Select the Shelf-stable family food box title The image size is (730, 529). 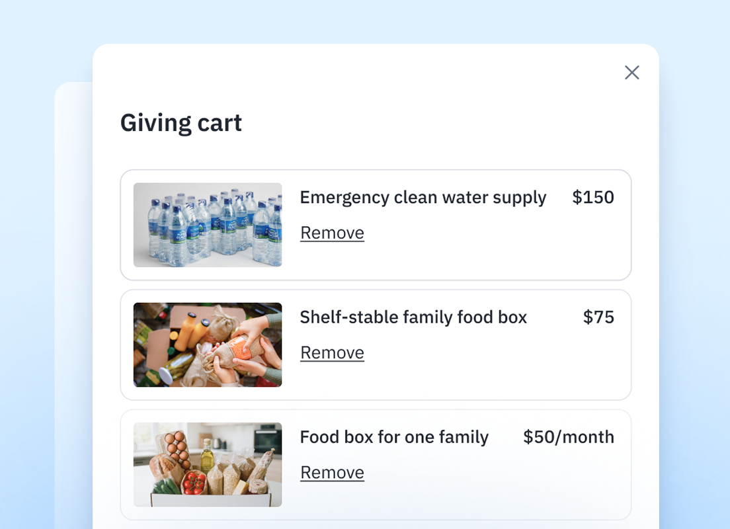click(x=413, y=317)
